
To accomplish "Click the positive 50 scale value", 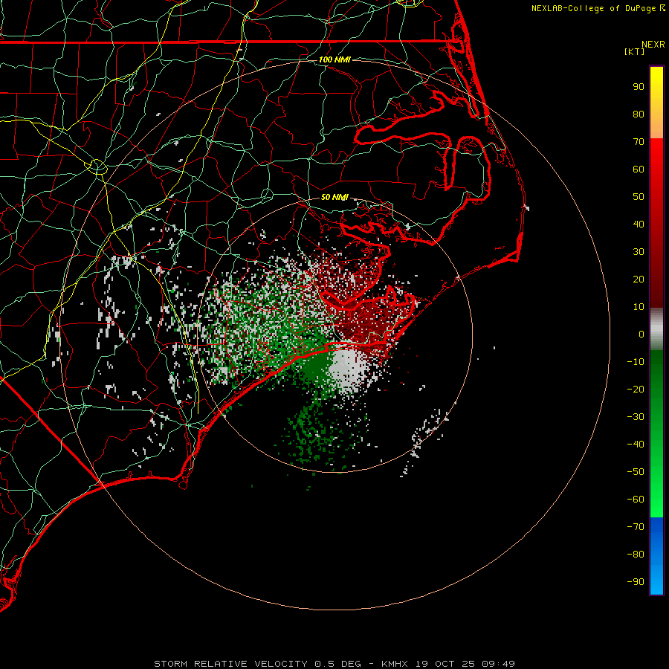I will point(639,197).
